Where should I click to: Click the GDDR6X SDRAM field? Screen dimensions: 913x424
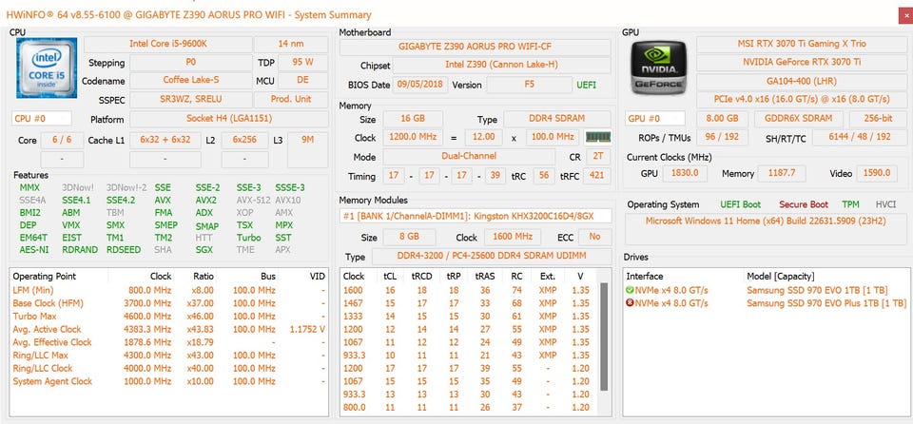point(798,119)
